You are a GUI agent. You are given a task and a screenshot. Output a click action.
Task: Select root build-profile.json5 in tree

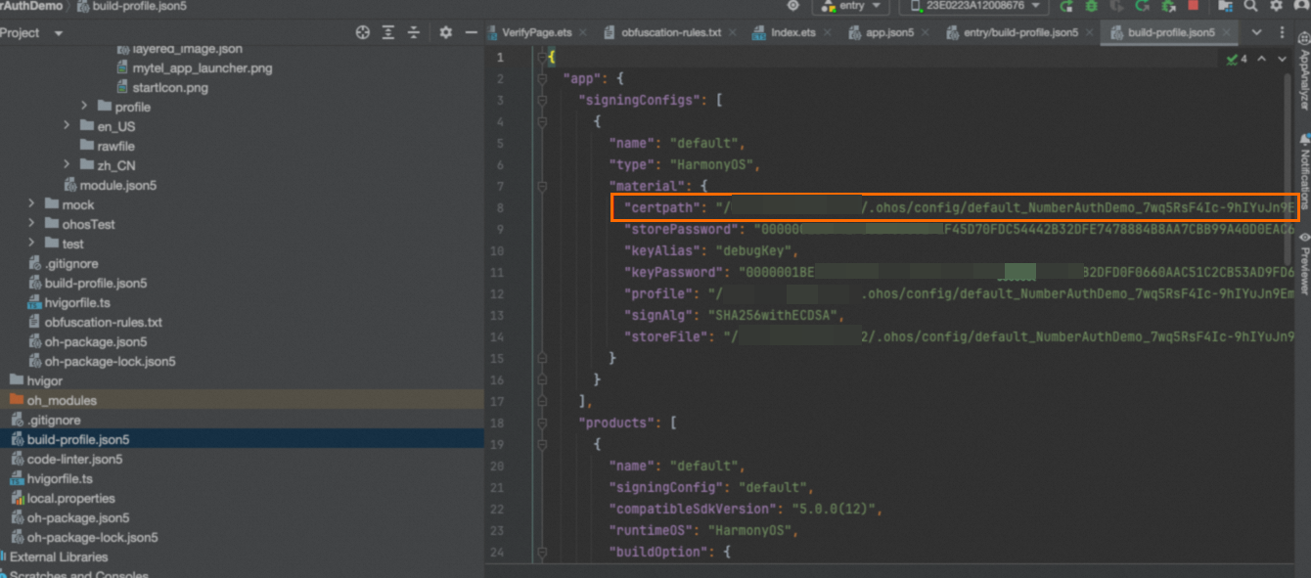point(78,439)
